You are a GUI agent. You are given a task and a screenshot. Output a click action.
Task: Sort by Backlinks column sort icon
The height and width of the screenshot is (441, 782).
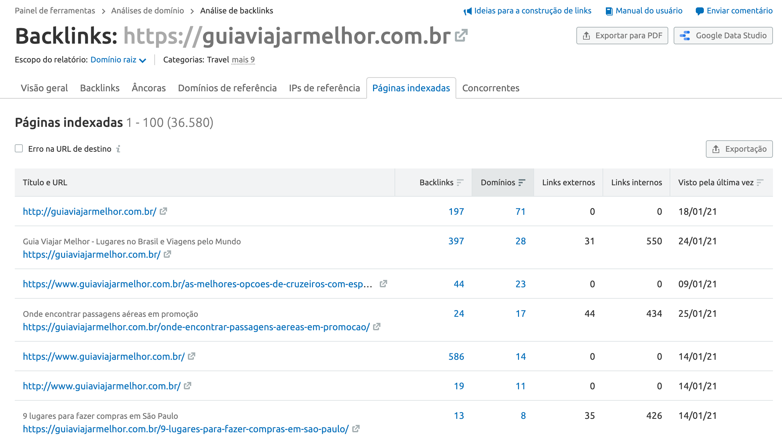[460, 182]
